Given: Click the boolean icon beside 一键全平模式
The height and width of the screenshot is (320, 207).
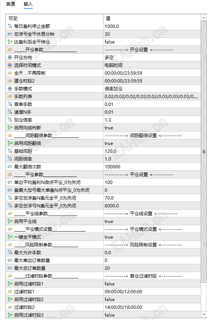Looking at the screenshot, I should (x=10, y=237).
